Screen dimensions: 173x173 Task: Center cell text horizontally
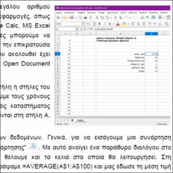[x=138, y=24]
